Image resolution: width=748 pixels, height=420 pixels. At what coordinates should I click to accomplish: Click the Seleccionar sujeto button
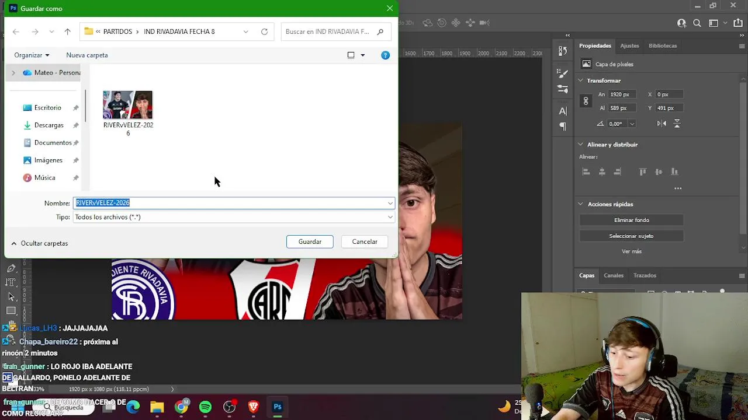[632, 236]
